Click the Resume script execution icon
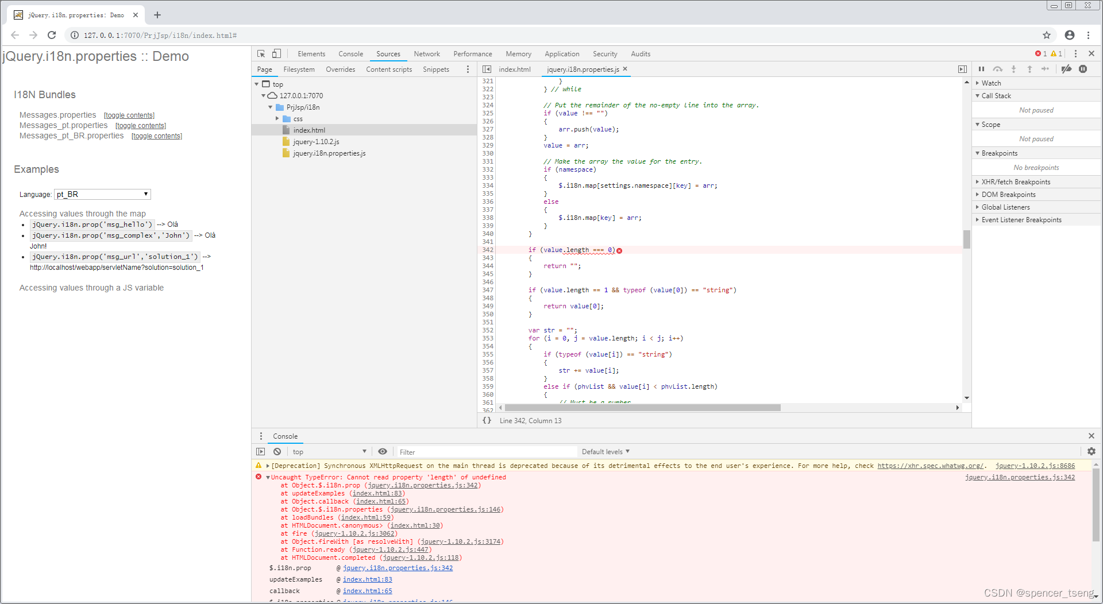 point(982,69)
